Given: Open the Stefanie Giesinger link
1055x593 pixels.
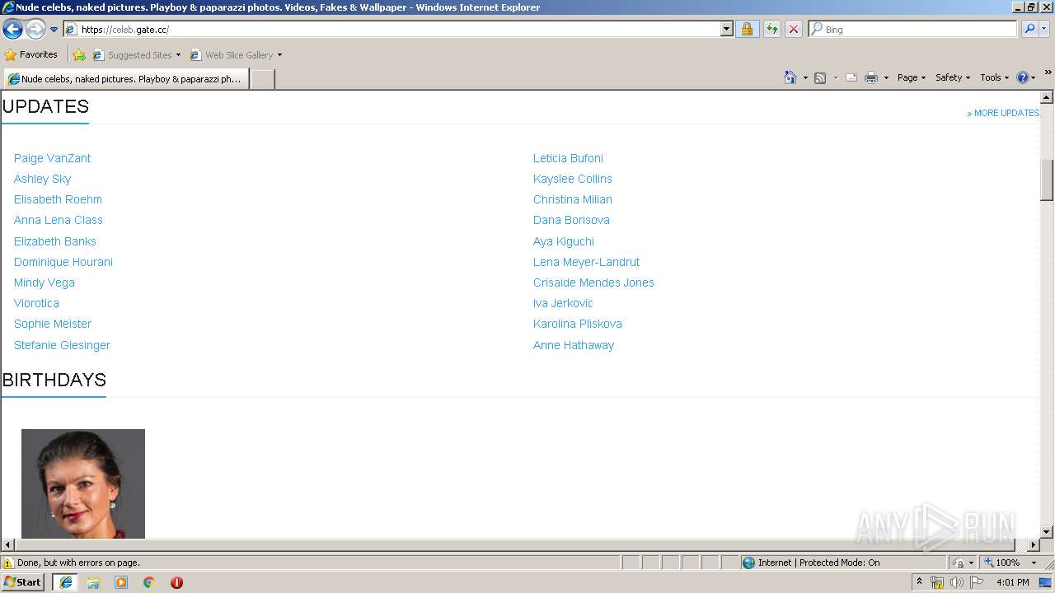Looking at the screenshot, I should 62,345.
